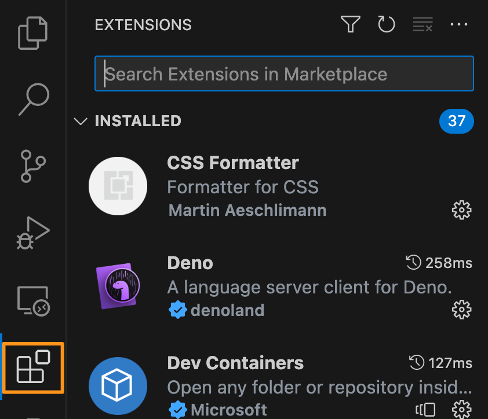
Task: Collapse the INSTALLED section
Action: pyautogui.click(x=80, y=121)
